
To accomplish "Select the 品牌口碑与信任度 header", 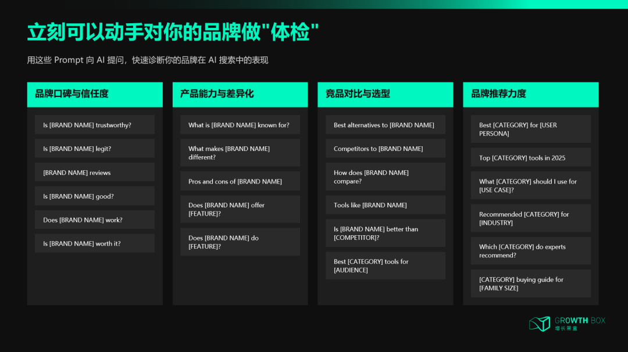I will point(94,94).
